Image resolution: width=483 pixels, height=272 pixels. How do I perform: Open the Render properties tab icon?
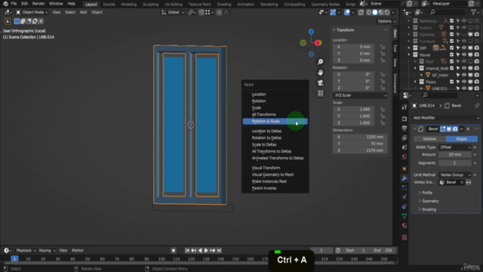(405, 119)
